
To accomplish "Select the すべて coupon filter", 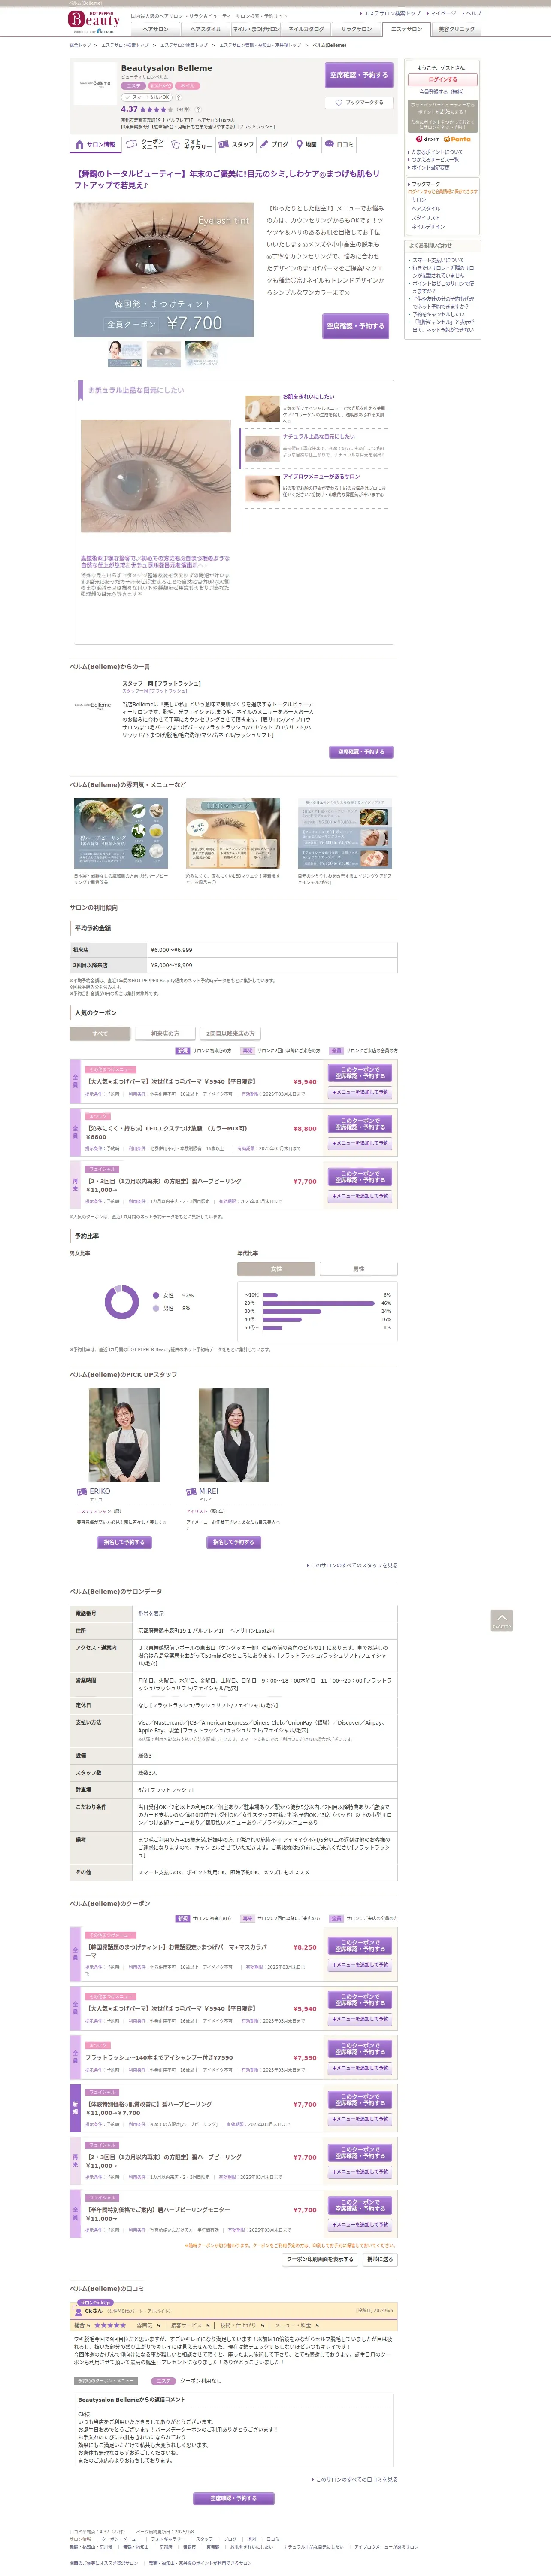I will point(100,1033).
